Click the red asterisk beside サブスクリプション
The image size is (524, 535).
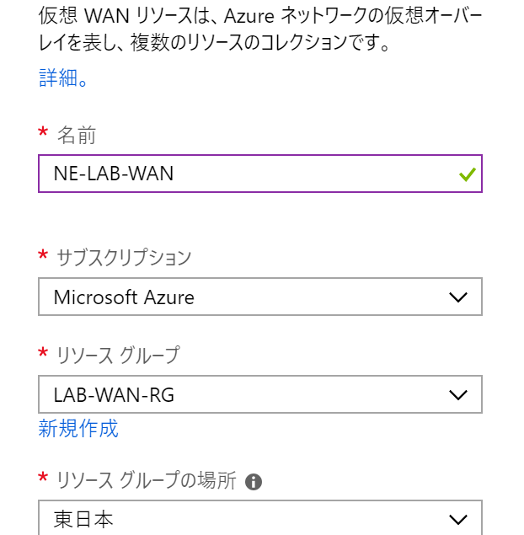pyautogui.click(x=43, y=256)
